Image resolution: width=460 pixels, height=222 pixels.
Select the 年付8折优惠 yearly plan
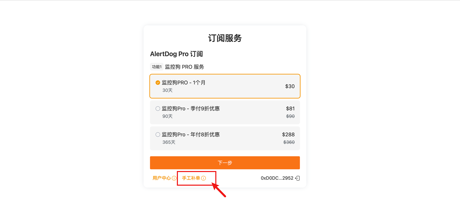pos(225,138)
